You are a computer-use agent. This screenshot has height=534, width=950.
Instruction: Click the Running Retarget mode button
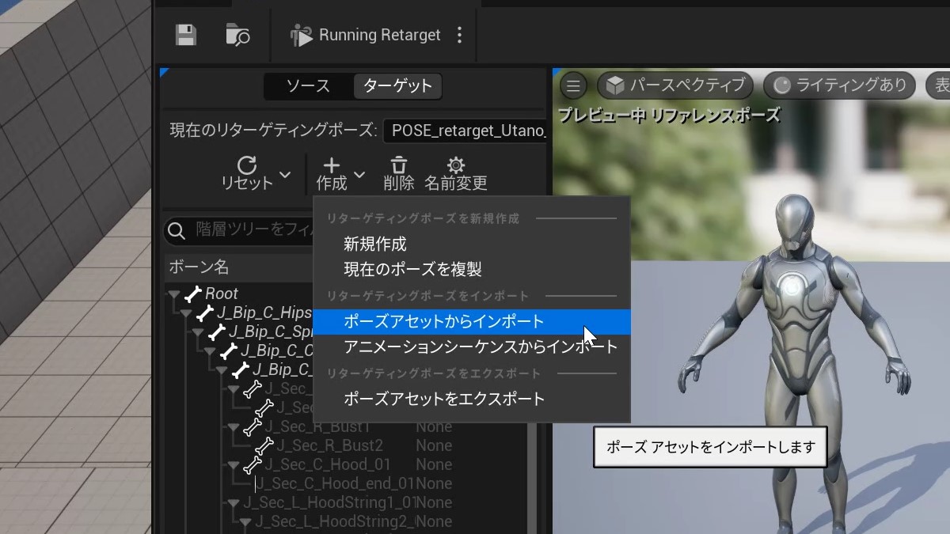tap(365, 35)
